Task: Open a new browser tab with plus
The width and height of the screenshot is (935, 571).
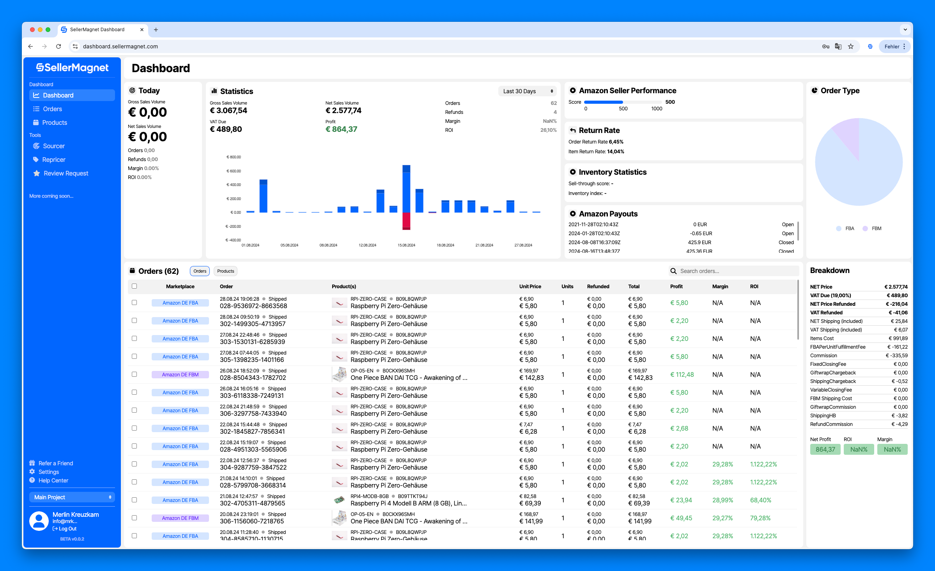Action: [x=156, y=30]
